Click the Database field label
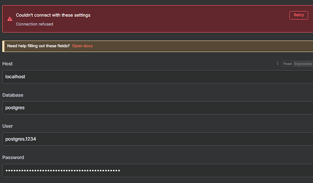This screenshot has width=313, height=183. point(13,95)
